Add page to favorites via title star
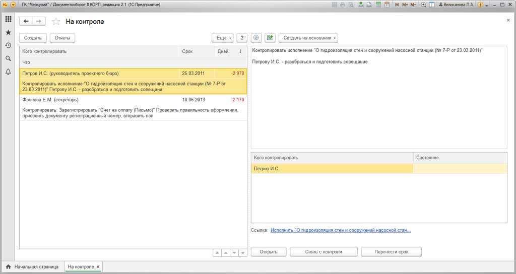Image resolution: width=516 pixels, height=274 pixels. click(x=56, y=22)
